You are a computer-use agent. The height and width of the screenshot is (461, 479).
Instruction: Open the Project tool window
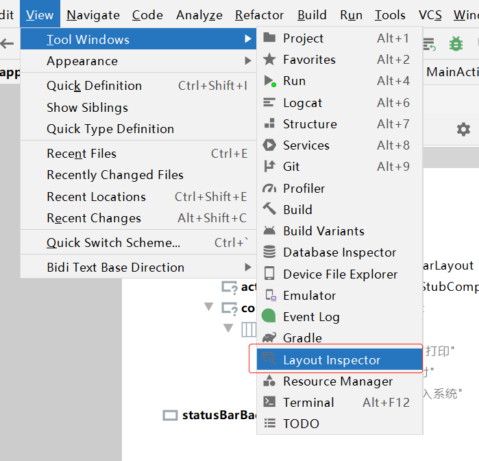[x=339, y=38]
